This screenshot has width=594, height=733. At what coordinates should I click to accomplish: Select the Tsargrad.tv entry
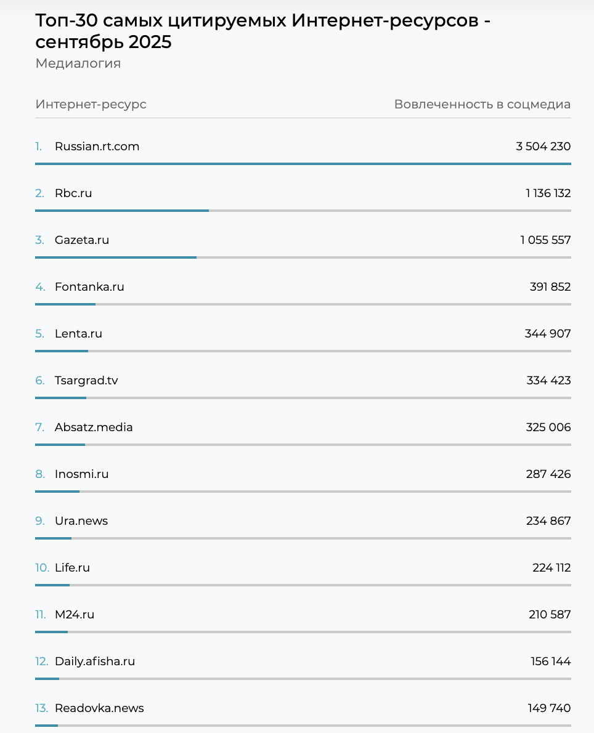coord(86,381)
